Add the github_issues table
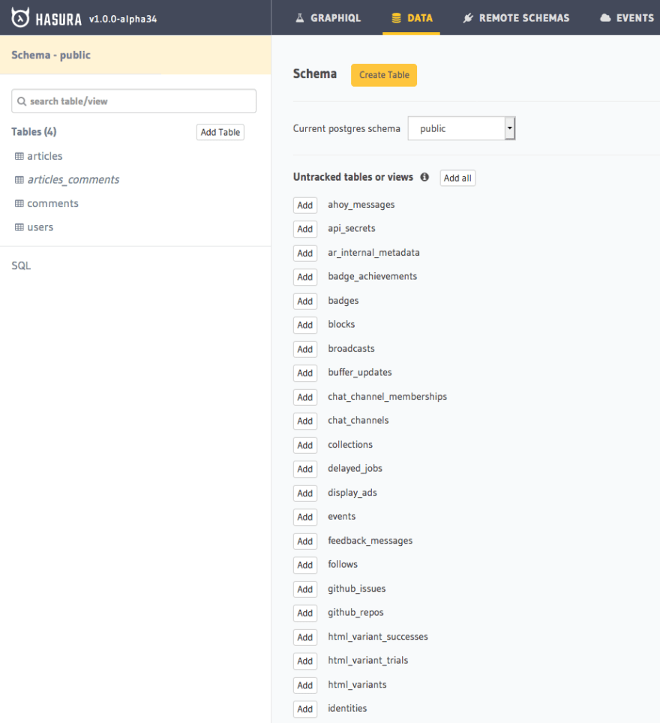Viewport: 660px width, 723px height. click(304, 589)
